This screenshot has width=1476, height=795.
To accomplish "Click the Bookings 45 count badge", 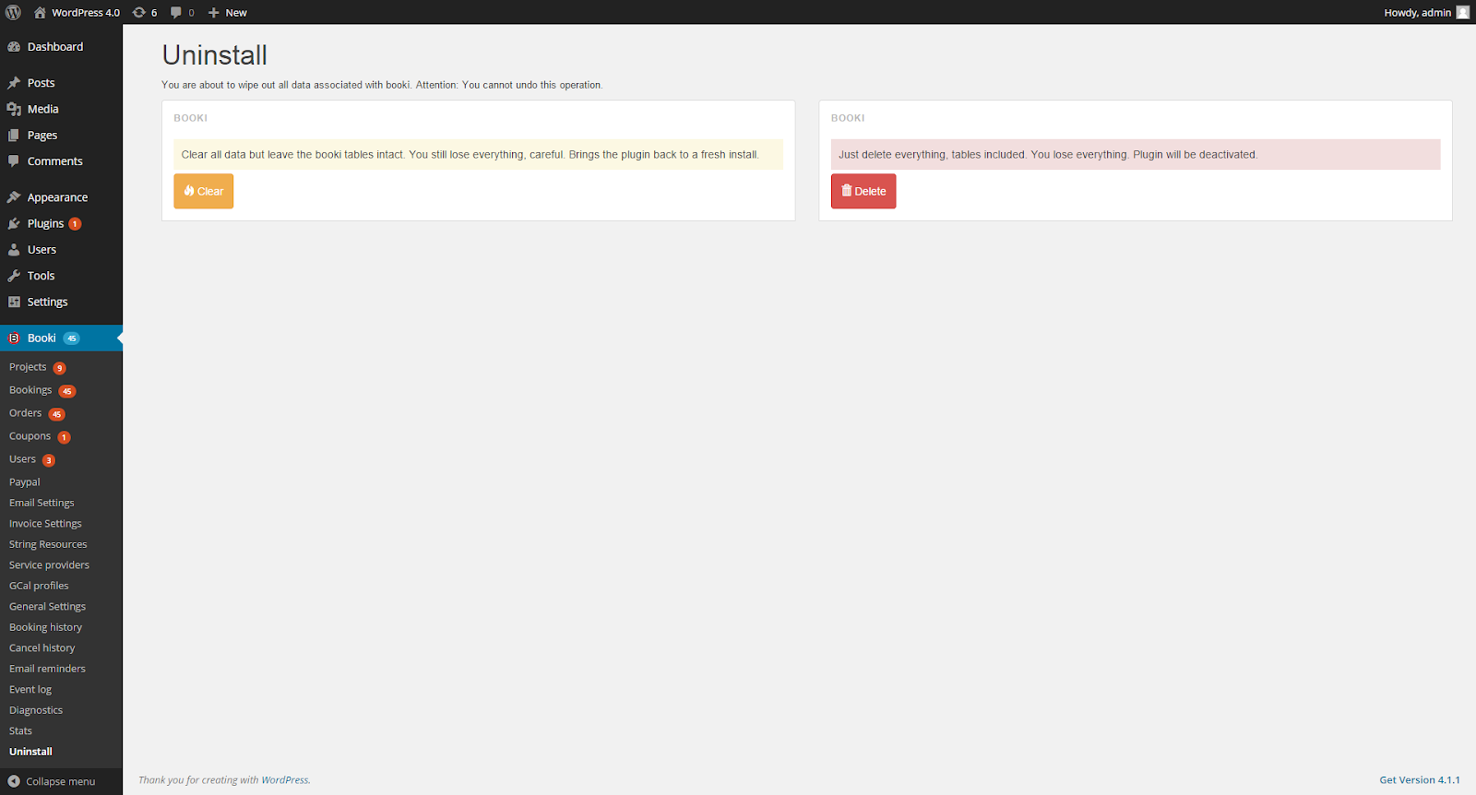I will pos(67,391).
